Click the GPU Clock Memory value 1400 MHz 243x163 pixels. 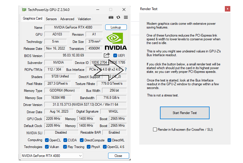tap(86, 119)
